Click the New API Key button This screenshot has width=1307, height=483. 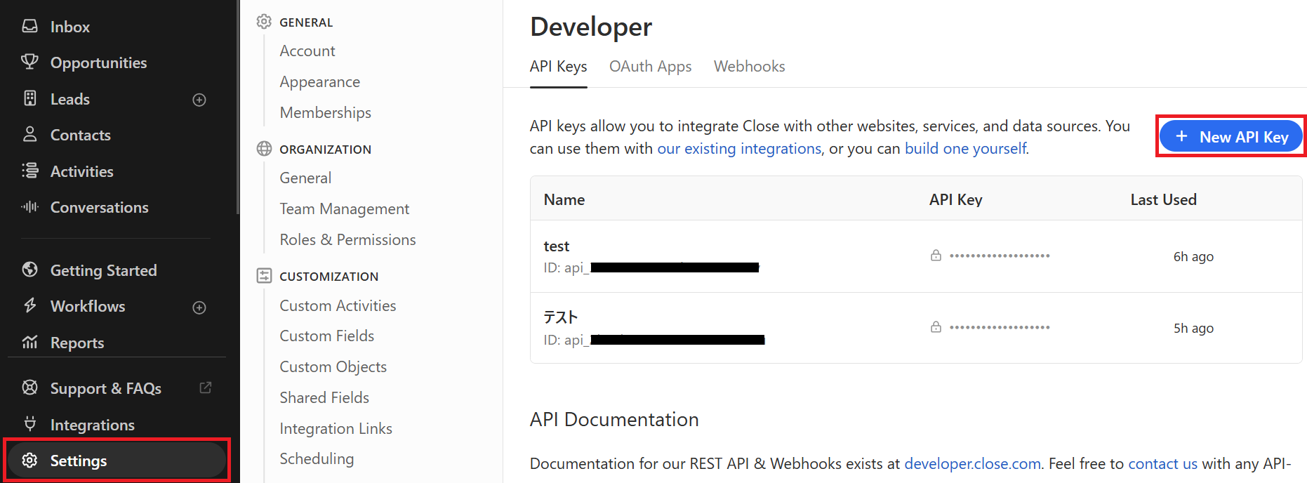click(1230, 137)
